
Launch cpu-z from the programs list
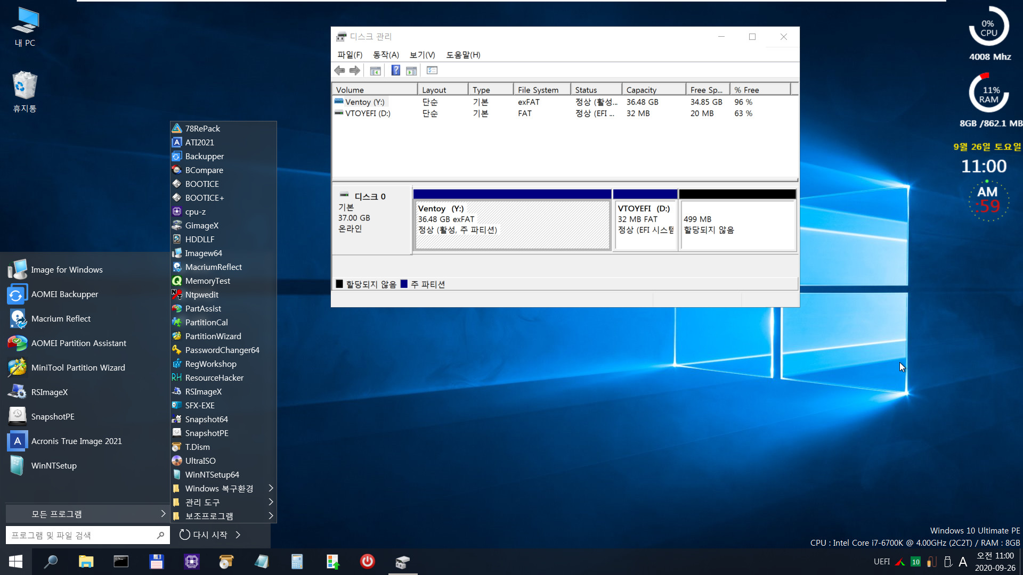click(x=223, y=211)
